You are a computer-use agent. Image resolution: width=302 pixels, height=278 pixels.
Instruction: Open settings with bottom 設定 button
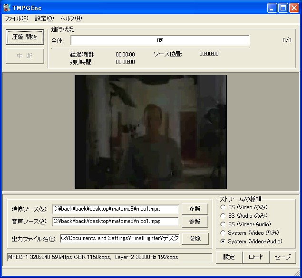coord(229,257)
